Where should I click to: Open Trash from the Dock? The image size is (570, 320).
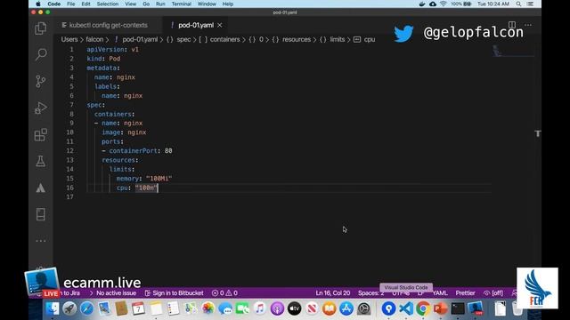pyautogui.click(x=517, y=308)
